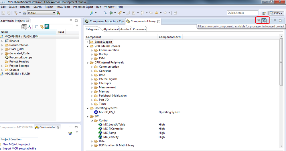This screenshot has height=151, width=286.
Task: Expand the DMA folder
Action: pyautogui.click(x=92, y=75)
